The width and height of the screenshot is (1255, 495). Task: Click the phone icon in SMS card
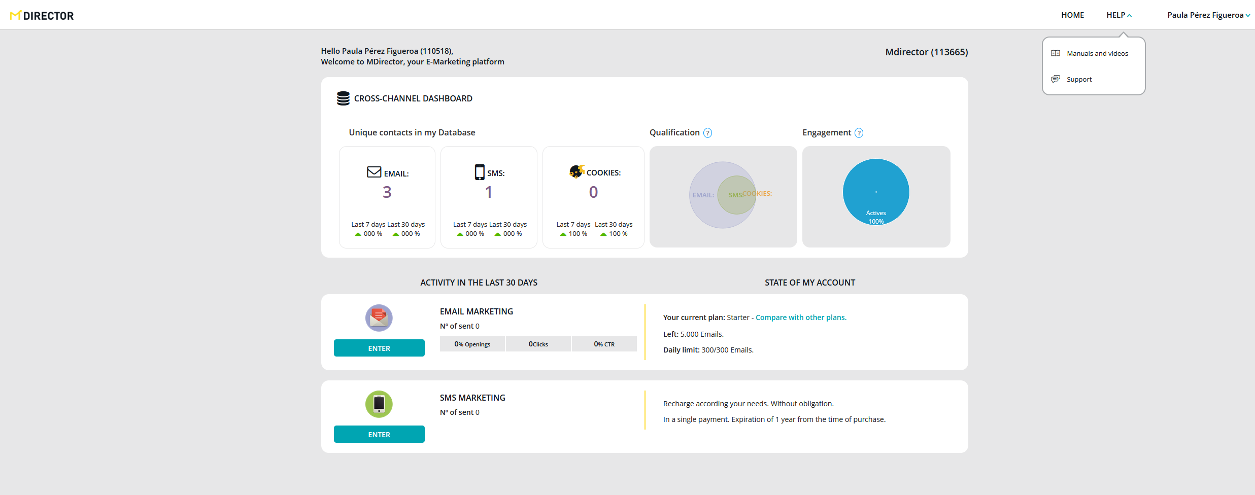(480, 172)
